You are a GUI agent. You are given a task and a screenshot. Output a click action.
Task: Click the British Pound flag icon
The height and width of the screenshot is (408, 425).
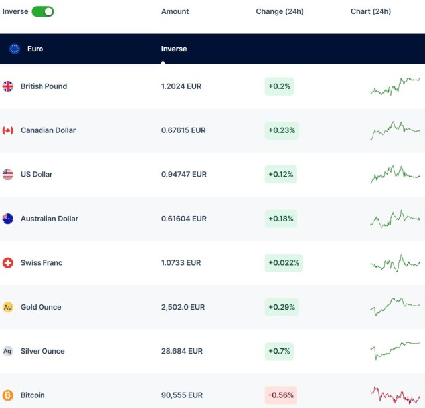coord(8,86)
